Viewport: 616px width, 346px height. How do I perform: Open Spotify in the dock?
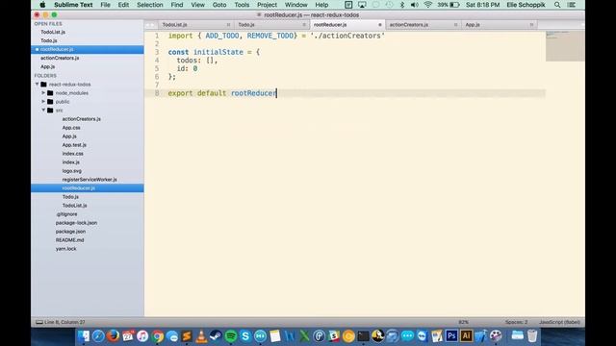click(231, 336)
